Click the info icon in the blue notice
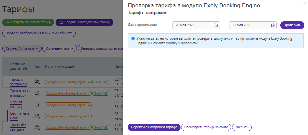 pos(133,38)
